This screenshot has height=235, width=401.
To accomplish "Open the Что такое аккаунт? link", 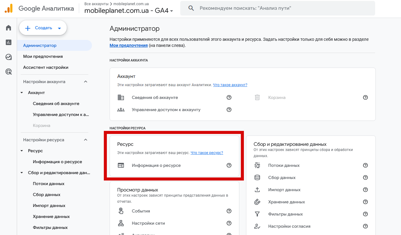I will [x=230, y=85].
